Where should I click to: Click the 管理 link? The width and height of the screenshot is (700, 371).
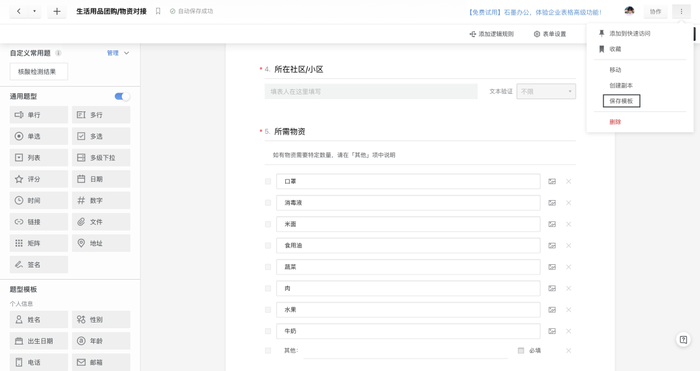(113, 53)
